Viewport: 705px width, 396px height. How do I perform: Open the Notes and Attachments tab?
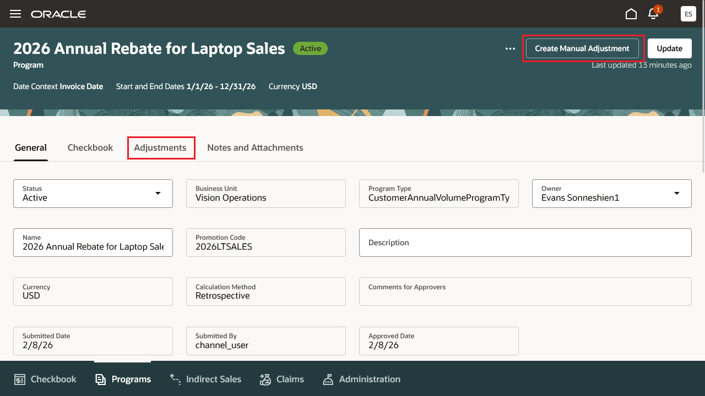click(255, 147)
